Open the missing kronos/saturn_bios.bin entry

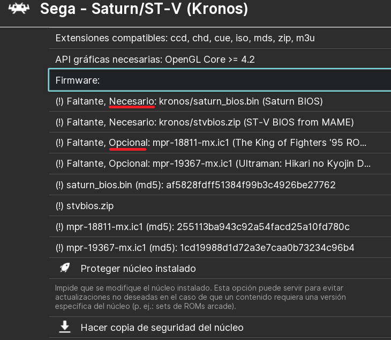tap(189, 101)
